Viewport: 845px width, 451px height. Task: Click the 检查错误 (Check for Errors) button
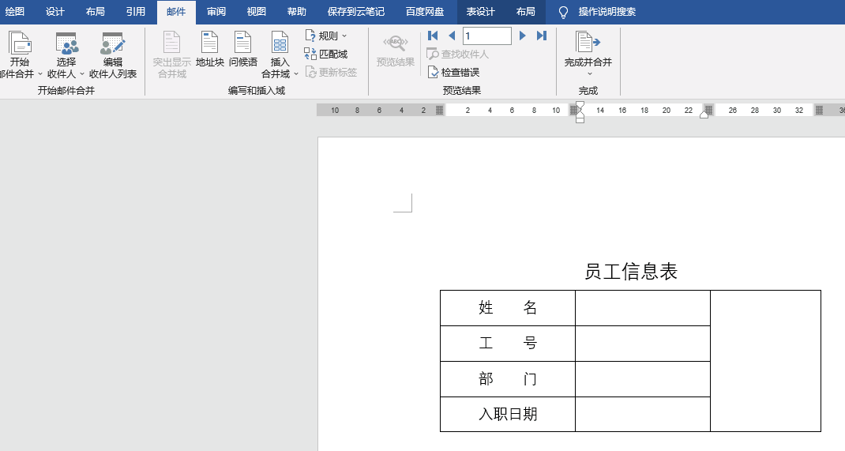point(454,72)
